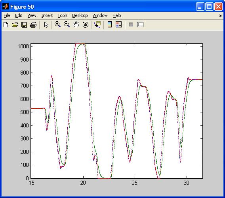225x198 pixels.
Task: Select the Edit Plot arrow tool
Action: (x=46, y=25)
